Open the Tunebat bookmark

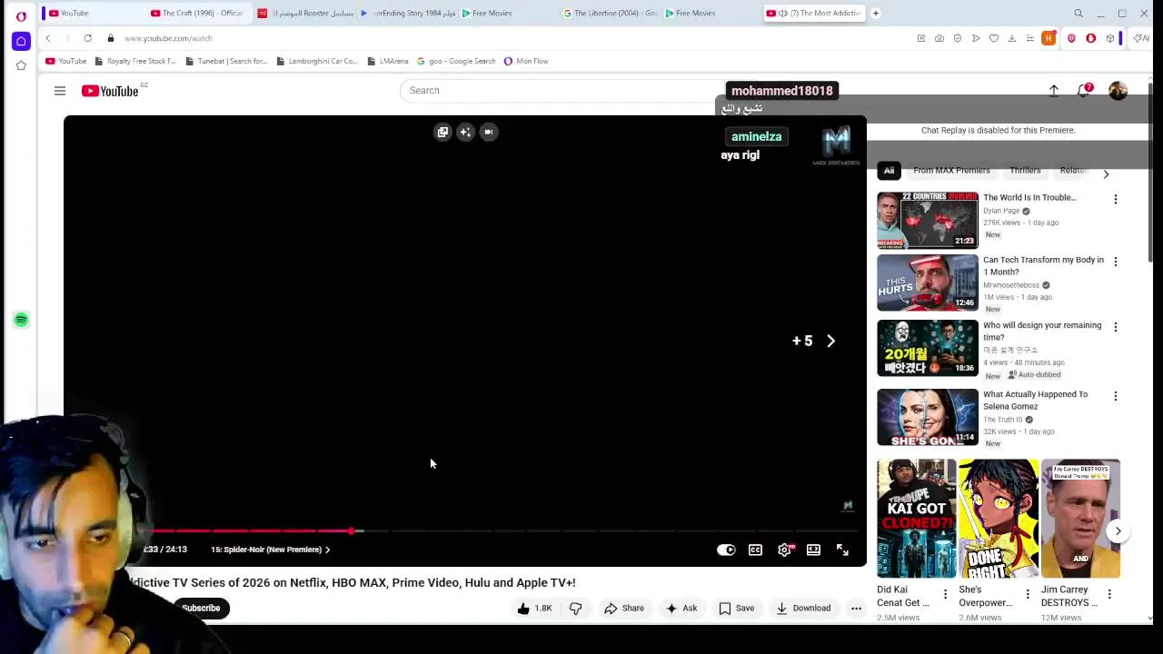226,61
